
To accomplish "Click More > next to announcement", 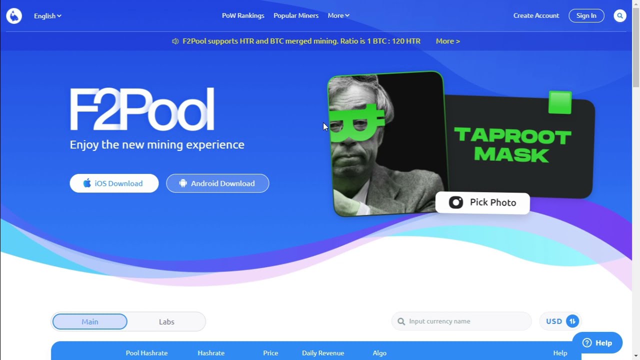I will 448,41.
